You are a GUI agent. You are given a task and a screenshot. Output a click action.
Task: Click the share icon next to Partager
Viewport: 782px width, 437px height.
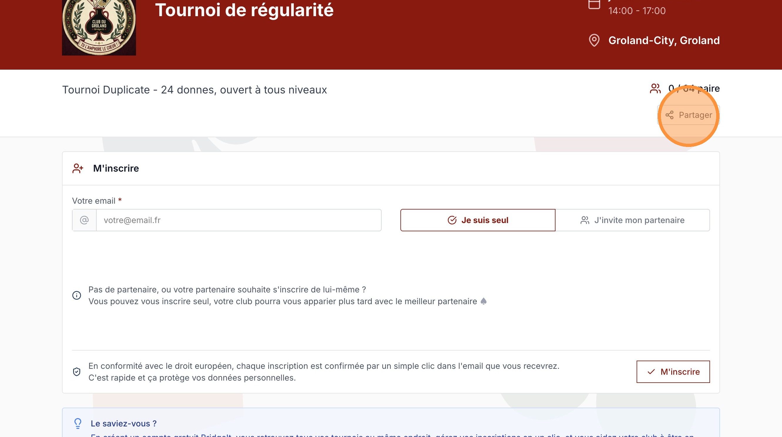pyautogui.click(x=670, y=115)
